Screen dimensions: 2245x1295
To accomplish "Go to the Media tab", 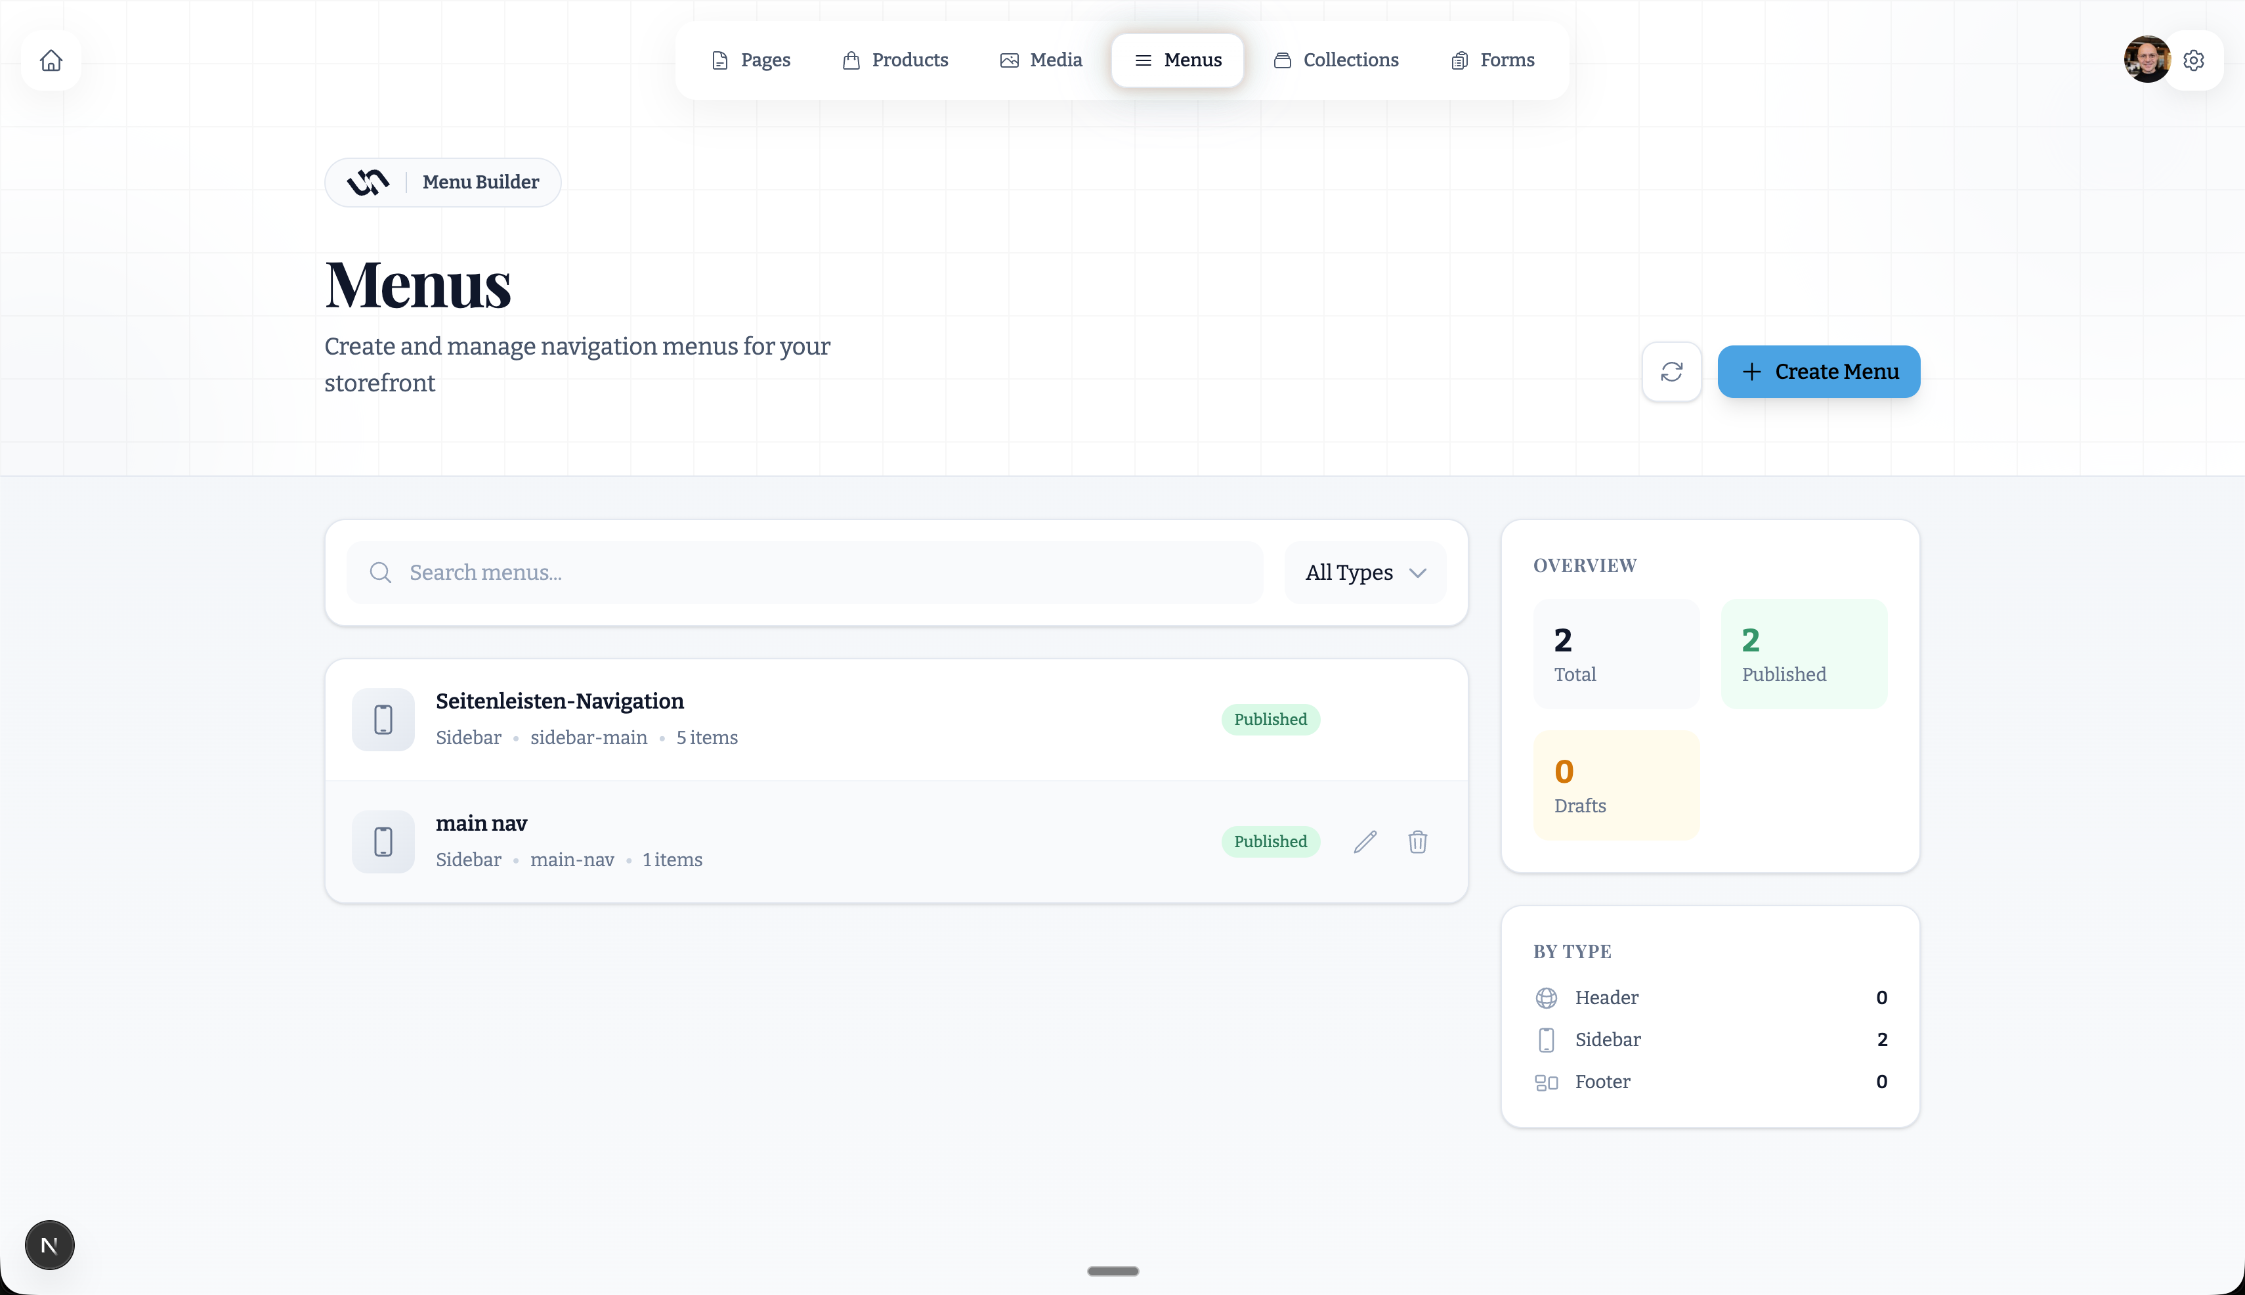I will click(1041, 60).
